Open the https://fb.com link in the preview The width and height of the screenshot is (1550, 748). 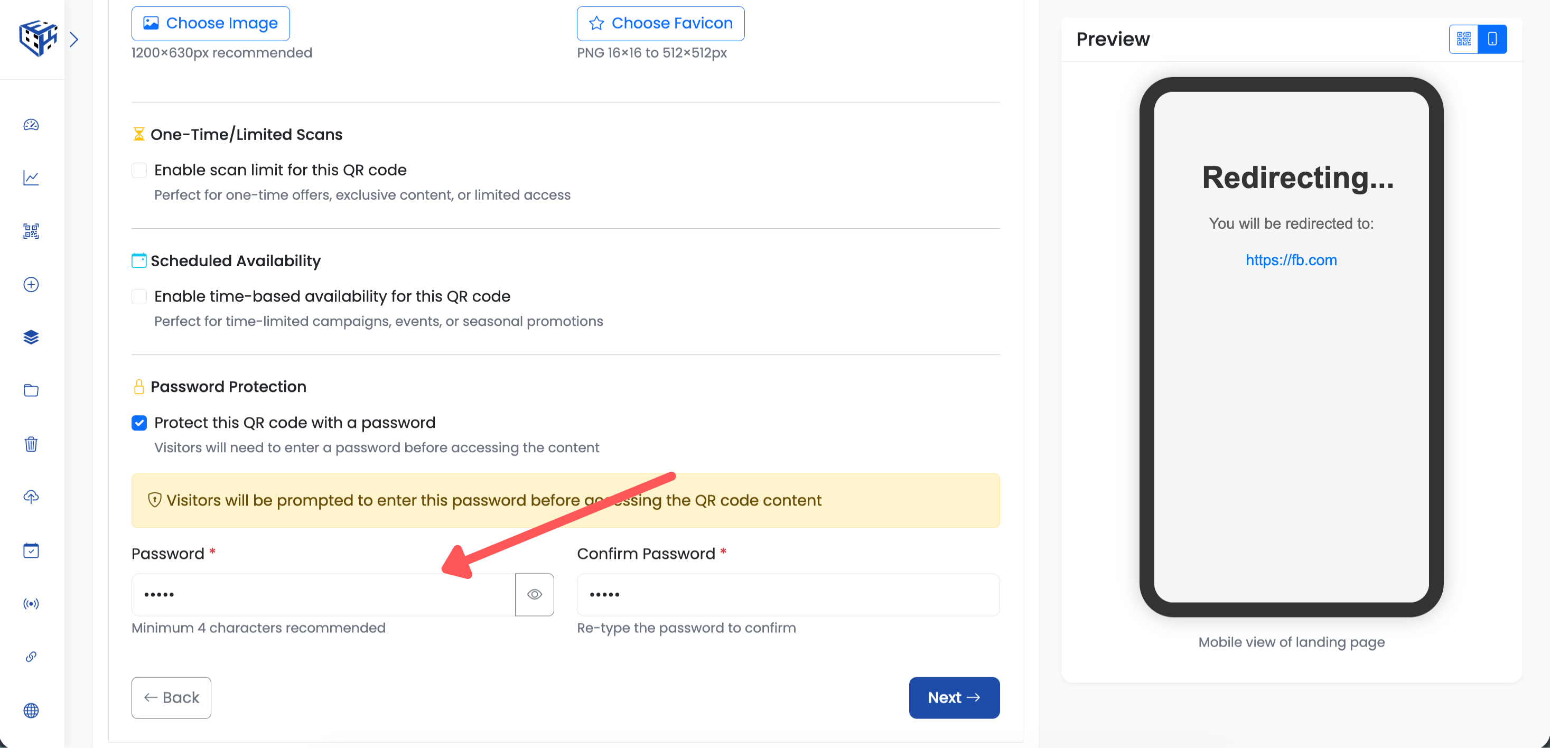click(1291, 260)
